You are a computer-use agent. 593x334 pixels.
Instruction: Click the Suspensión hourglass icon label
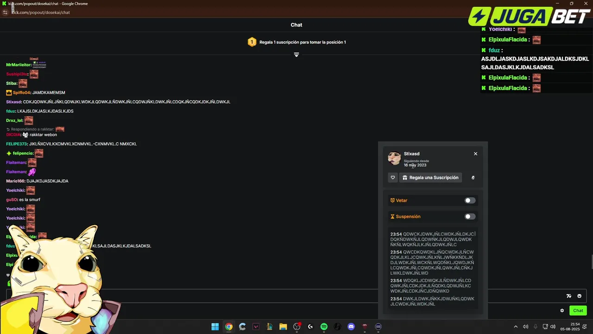coord(392,217)
